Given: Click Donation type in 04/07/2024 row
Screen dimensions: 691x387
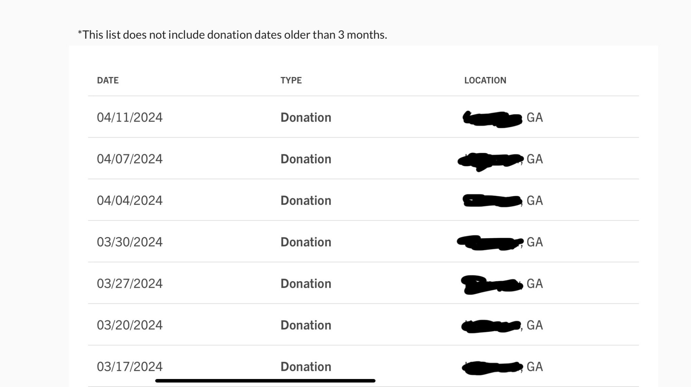Looking at the screenshot, I should tap(306, 159).
